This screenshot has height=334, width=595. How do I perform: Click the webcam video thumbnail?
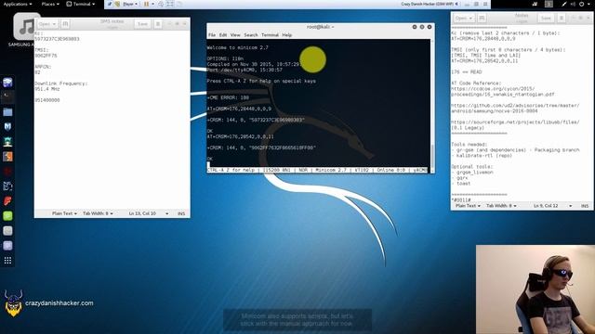click(x=535, y=289)
